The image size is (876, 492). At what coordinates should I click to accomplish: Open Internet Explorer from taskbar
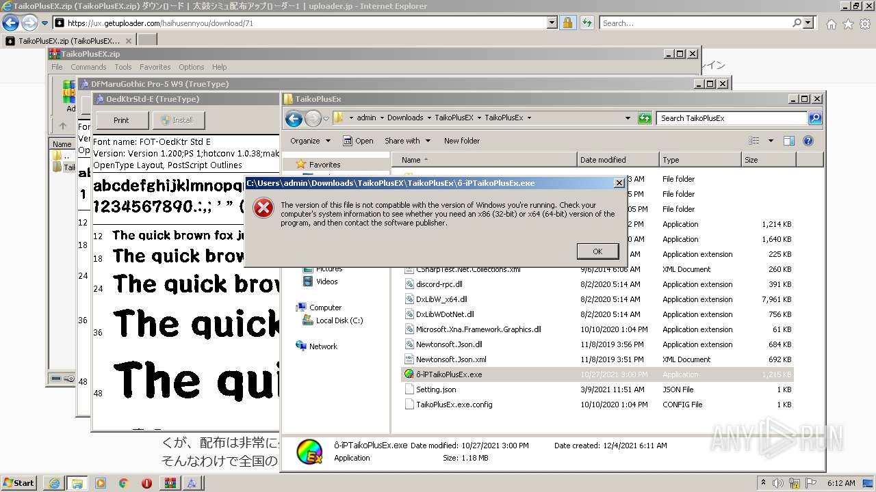(54, 483)
